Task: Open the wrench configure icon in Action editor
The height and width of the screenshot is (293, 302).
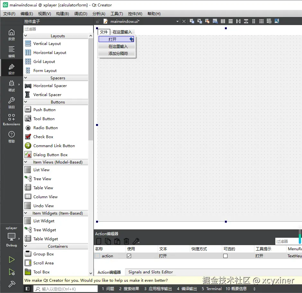Action: (136, 241)
